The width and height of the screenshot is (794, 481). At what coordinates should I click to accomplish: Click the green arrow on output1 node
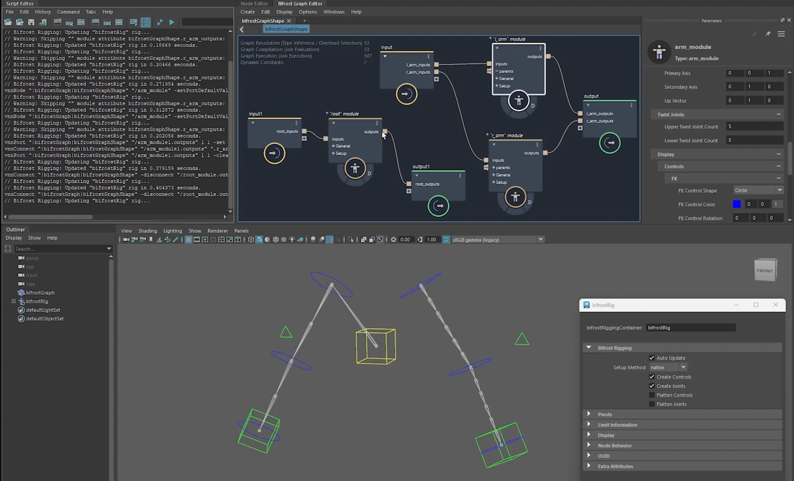coord(438,206)
